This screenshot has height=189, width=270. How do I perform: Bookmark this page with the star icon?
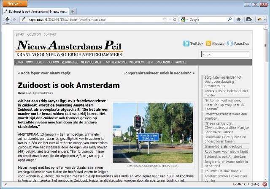[165, 19]
